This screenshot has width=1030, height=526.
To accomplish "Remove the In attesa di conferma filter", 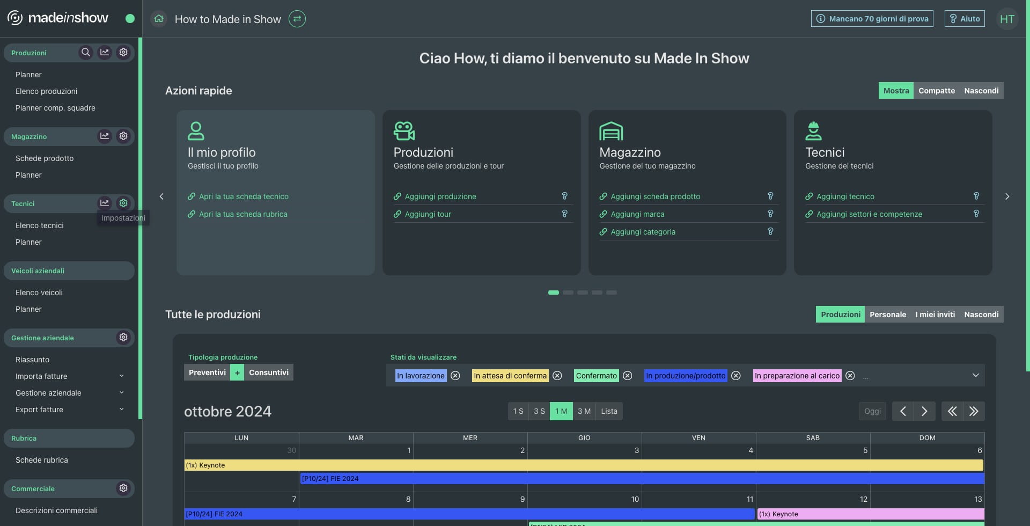I will [x=557, y=376].
